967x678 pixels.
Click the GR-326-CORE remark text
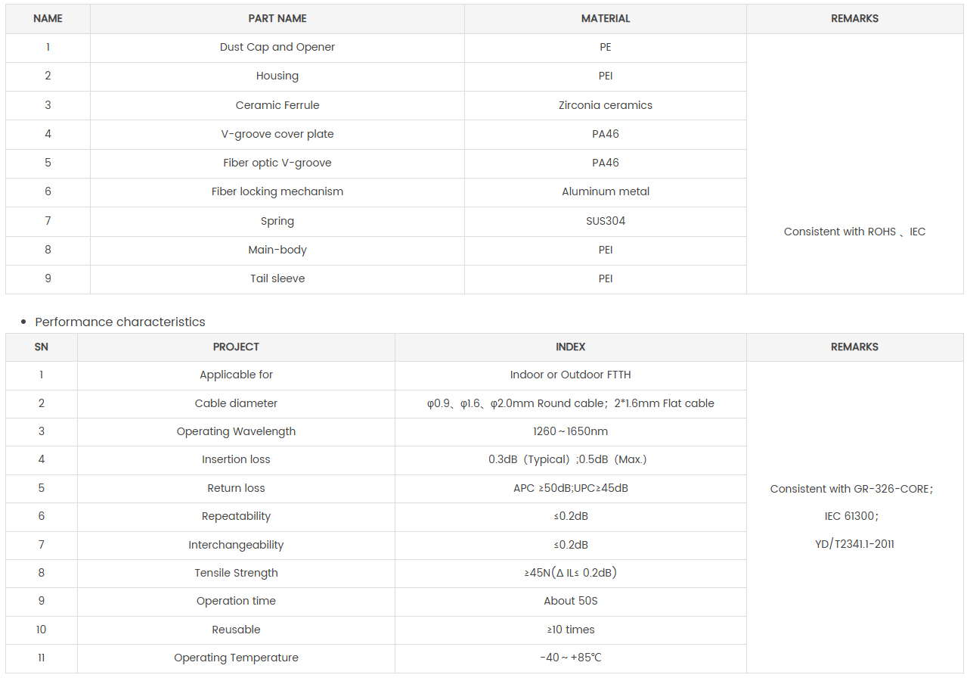(851, 489)
